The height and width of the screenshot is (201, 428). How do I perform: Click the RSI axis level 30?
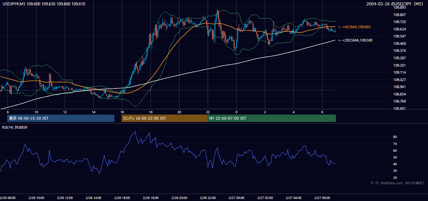(x=395, y=171)
